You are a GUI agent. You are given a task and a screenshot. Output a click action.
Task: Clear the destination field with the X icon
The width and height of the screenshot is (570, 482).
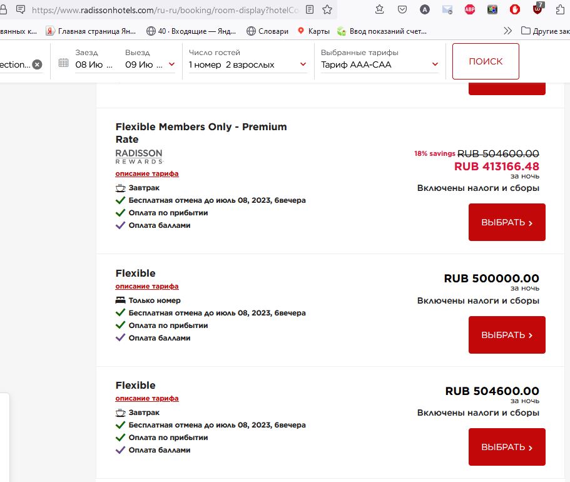tap(37, 64)
